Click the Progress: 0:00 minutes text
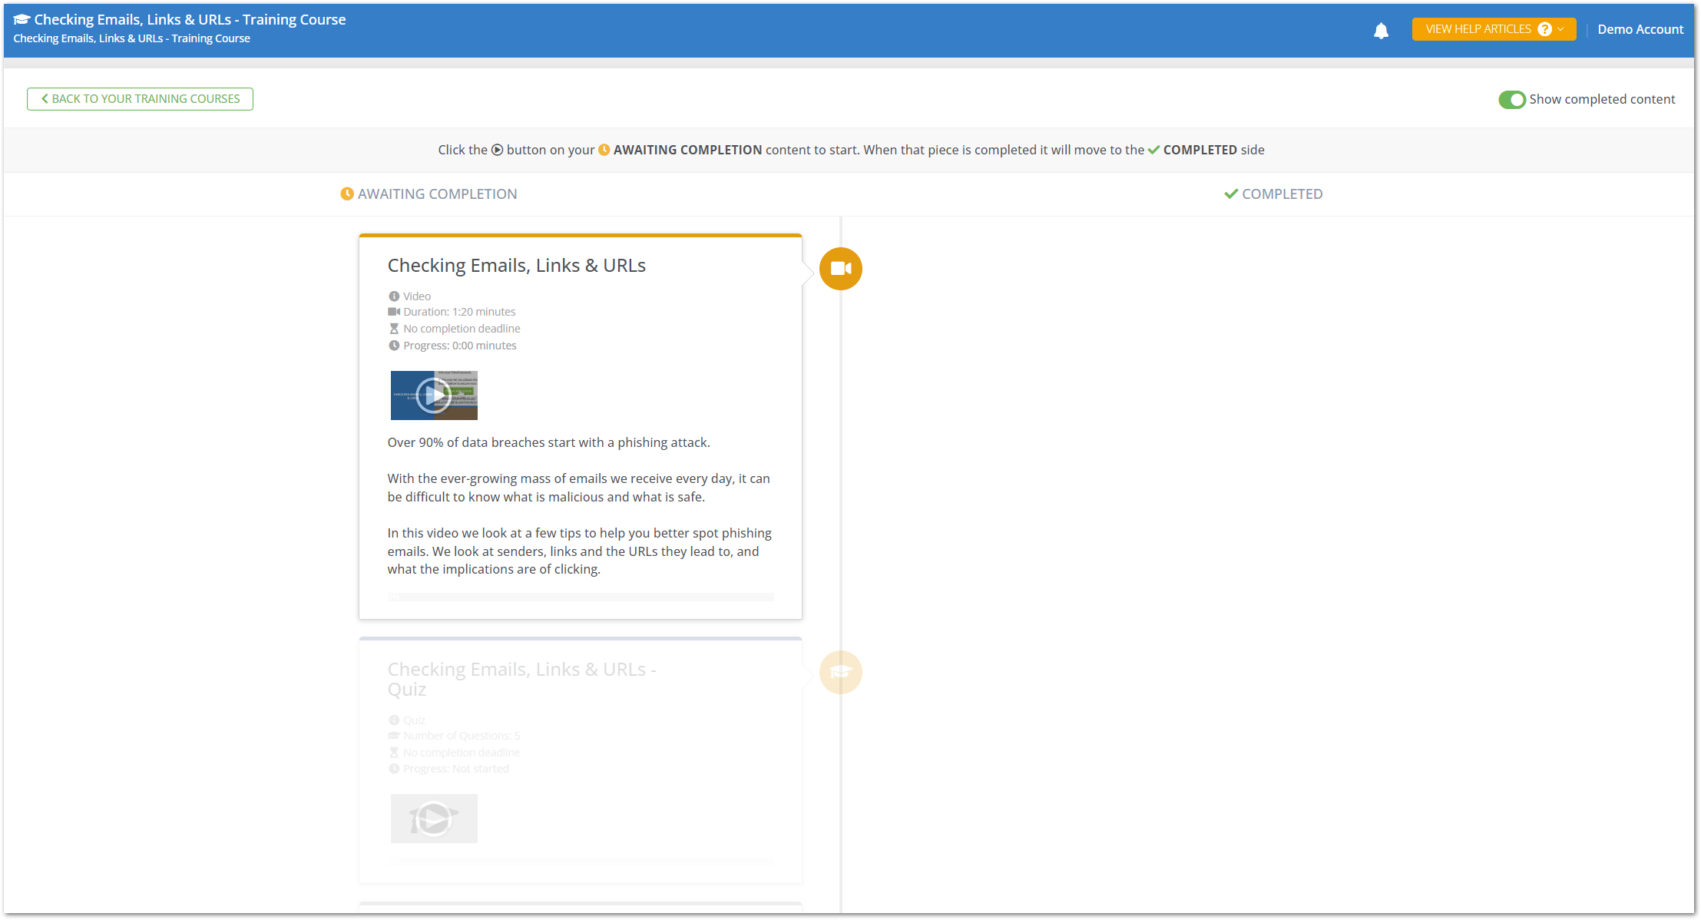The width and height of the screenshot is (1701, 920). [x=459, y=346]
